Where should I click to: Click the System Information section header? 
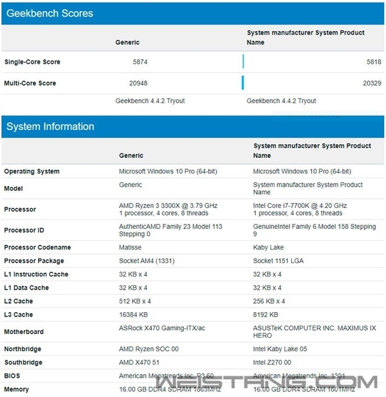tap(50, 127)
